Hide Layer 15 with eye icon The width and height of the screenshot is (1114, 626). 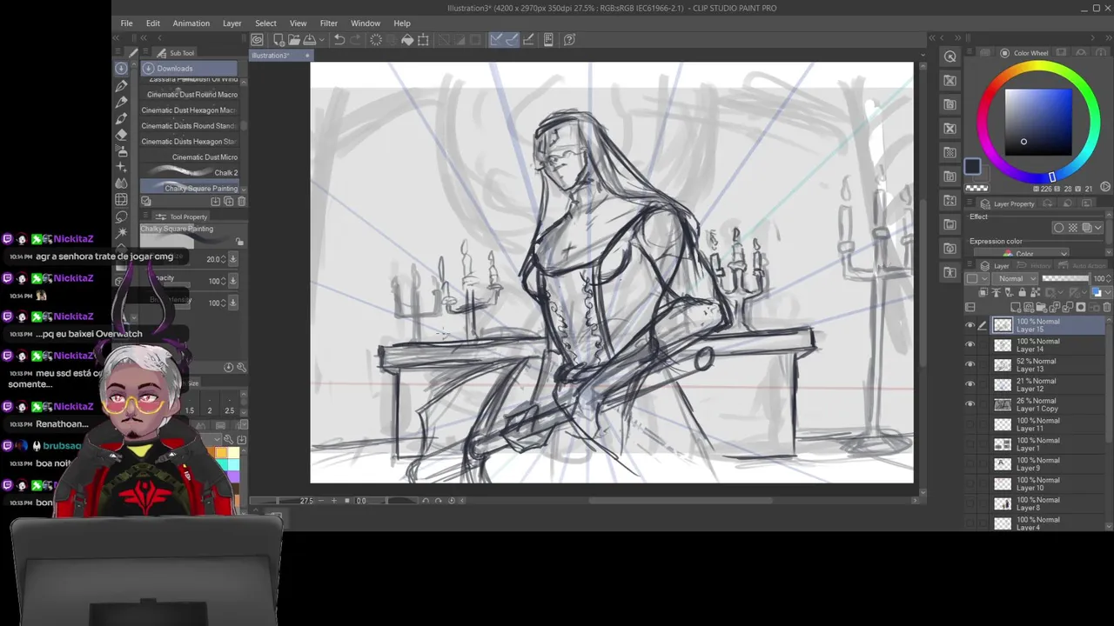point(970,325)
